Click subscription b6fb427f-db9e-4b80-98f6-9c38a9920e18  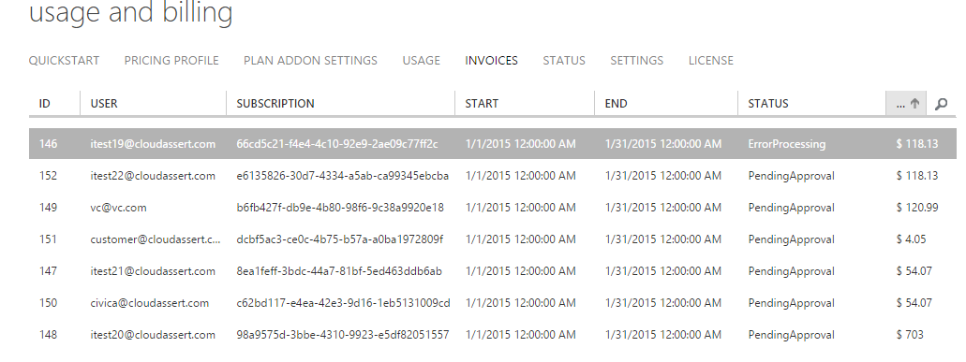tap(340, 208)
